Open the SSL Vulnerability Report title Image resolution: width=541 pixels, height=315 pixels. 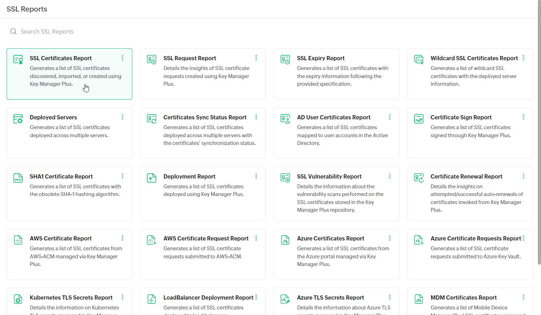coord(329,176)
